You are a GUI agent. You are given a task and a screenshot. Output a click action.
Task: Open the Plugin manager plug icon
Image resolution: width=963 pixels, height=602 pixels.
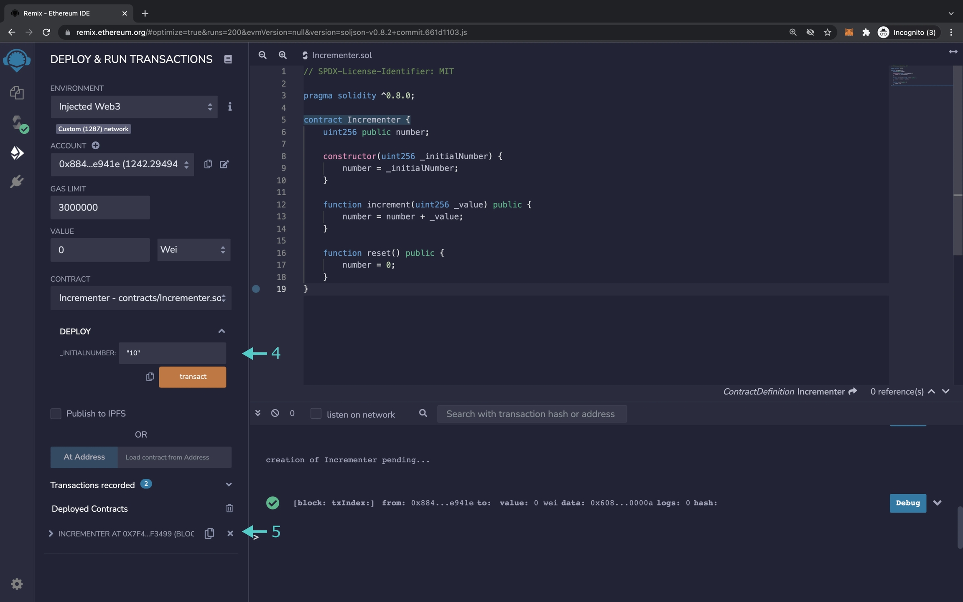click(x=17, y=181)
